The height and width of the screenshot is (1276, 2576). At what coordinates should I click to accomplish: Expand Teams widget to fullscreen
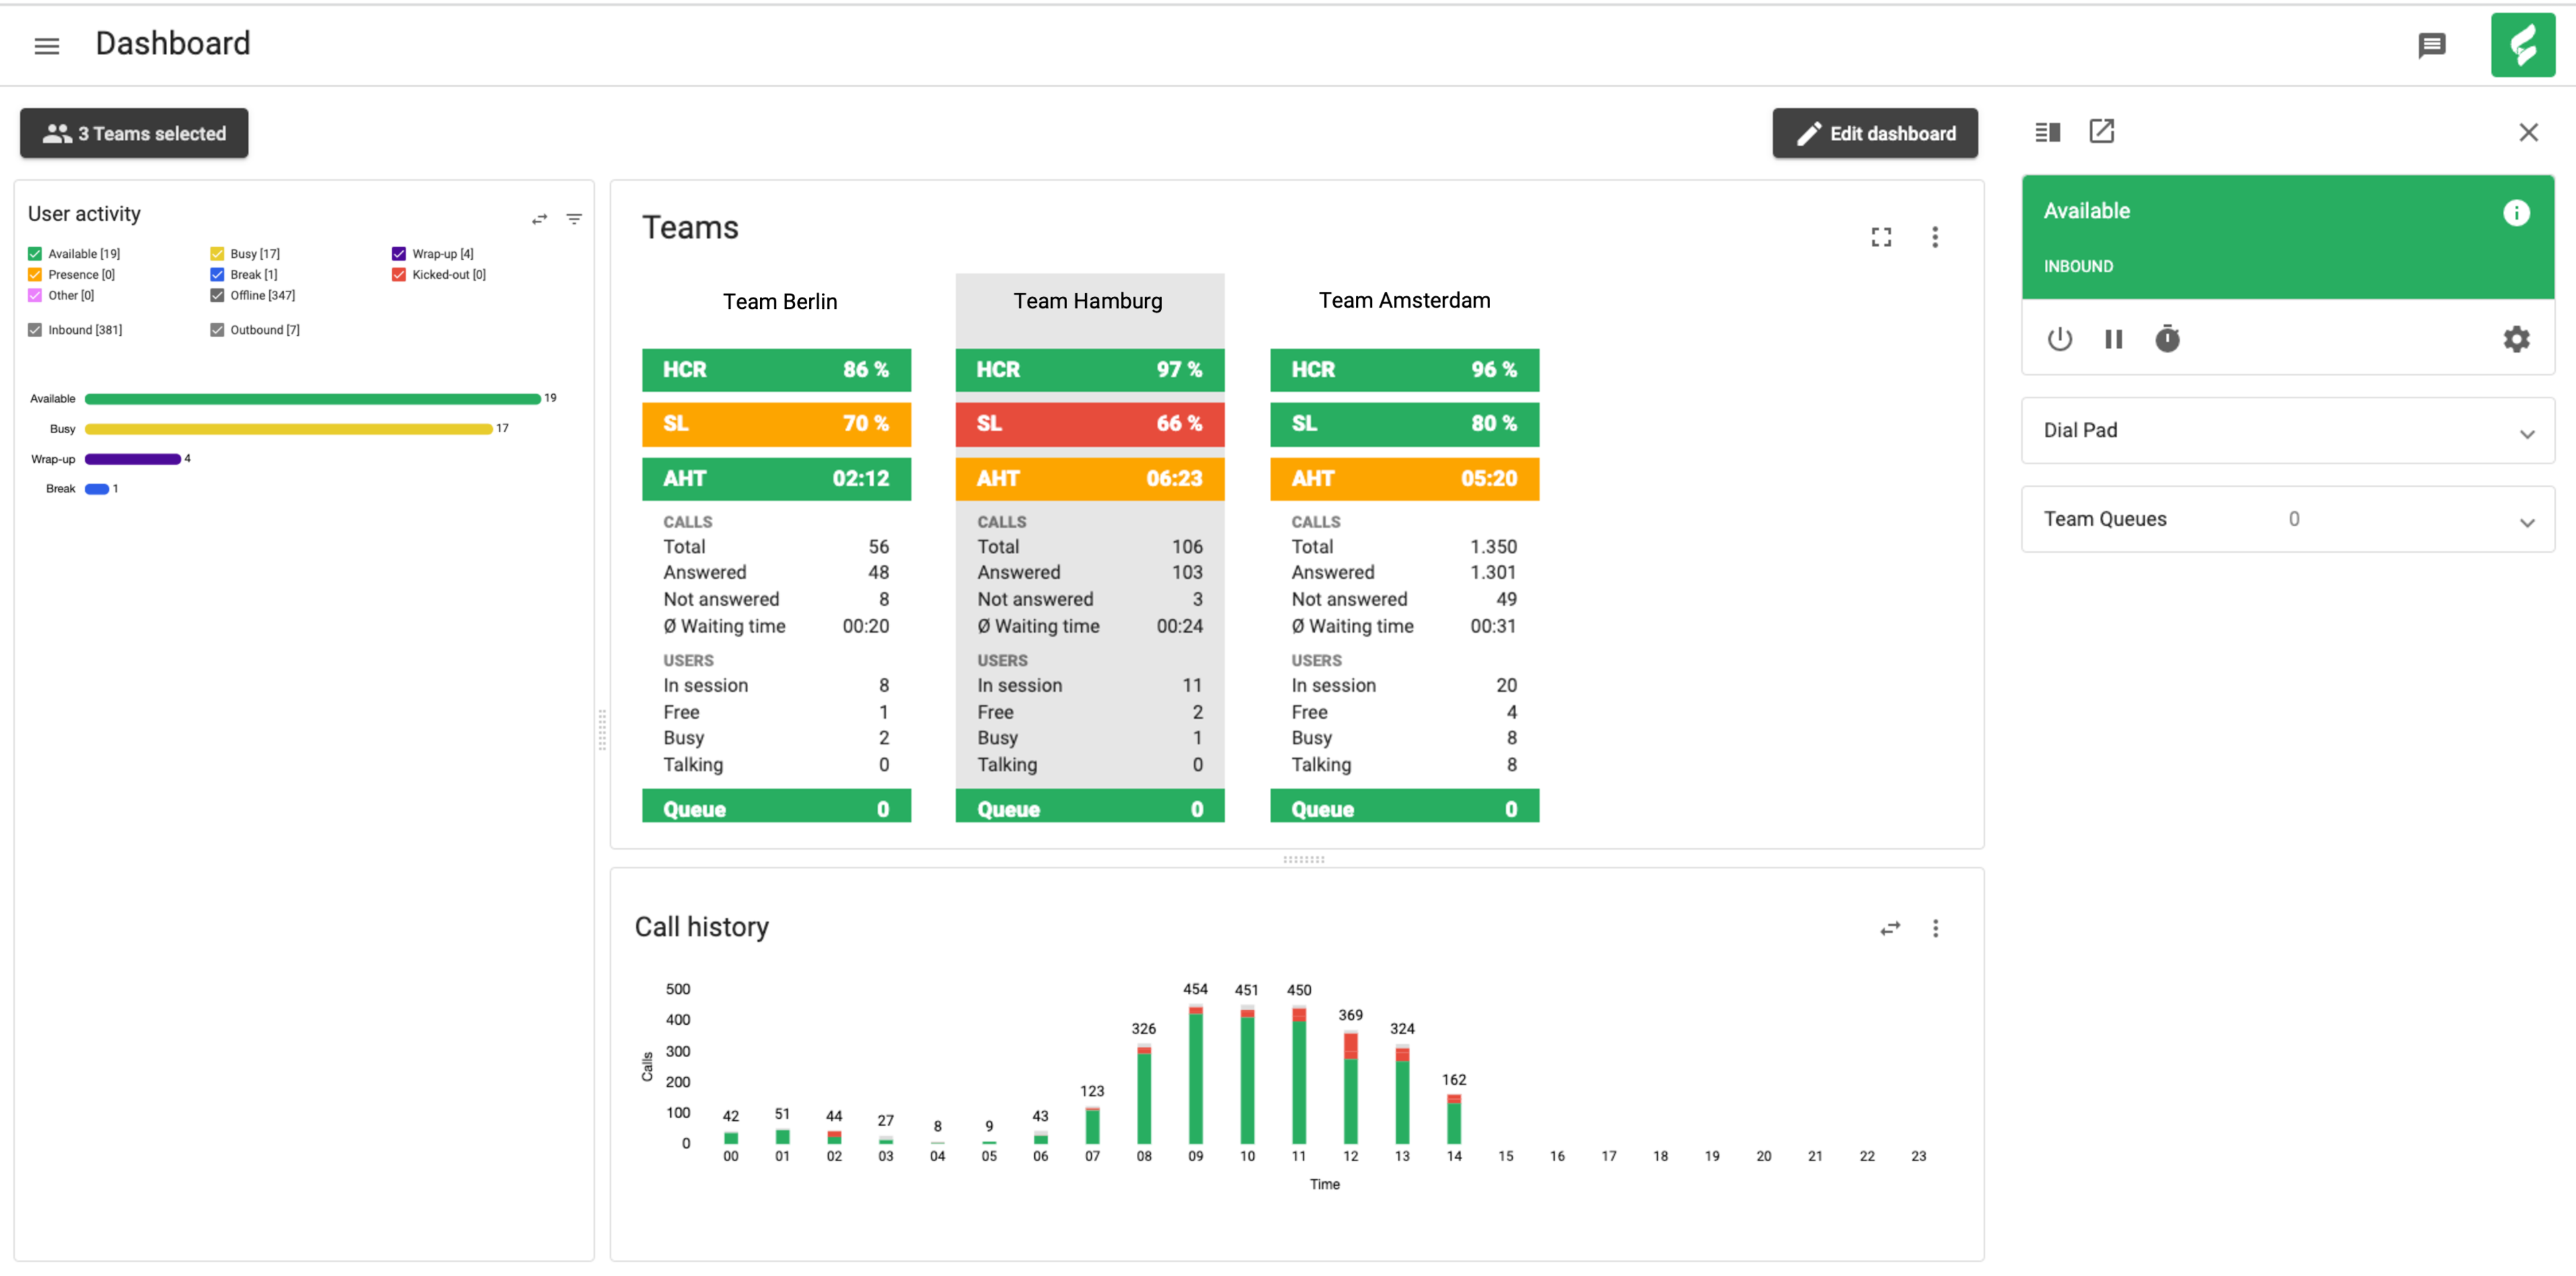pos(1881,237)
